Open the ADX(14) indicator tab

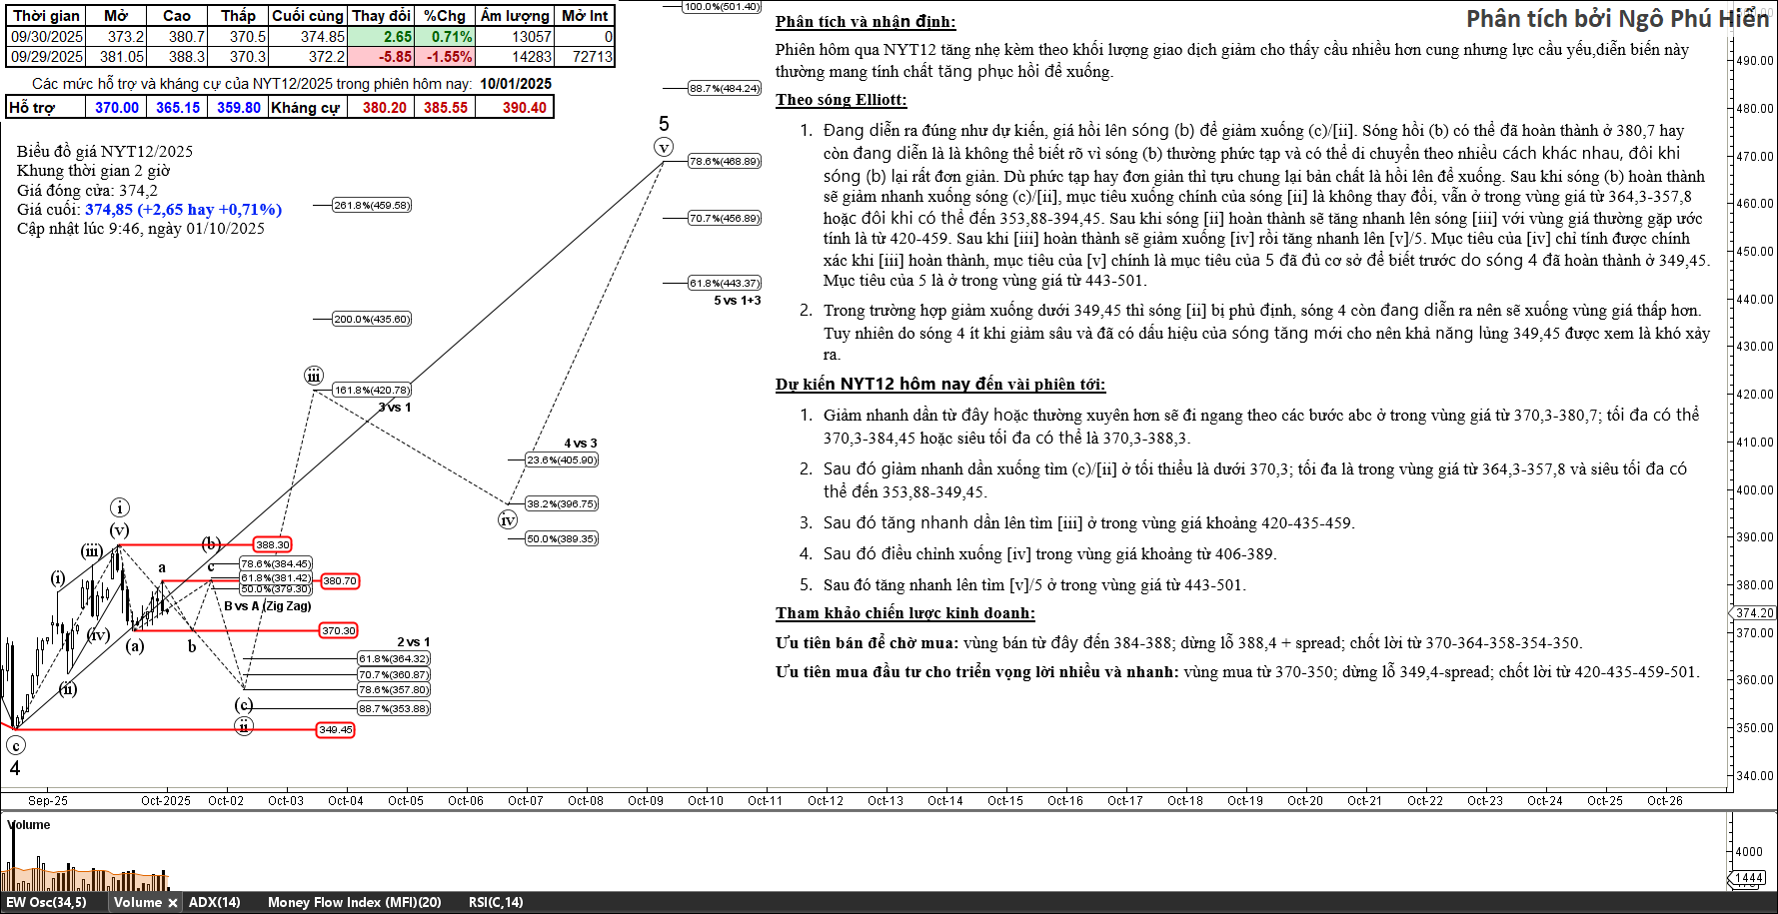[214, 903]
